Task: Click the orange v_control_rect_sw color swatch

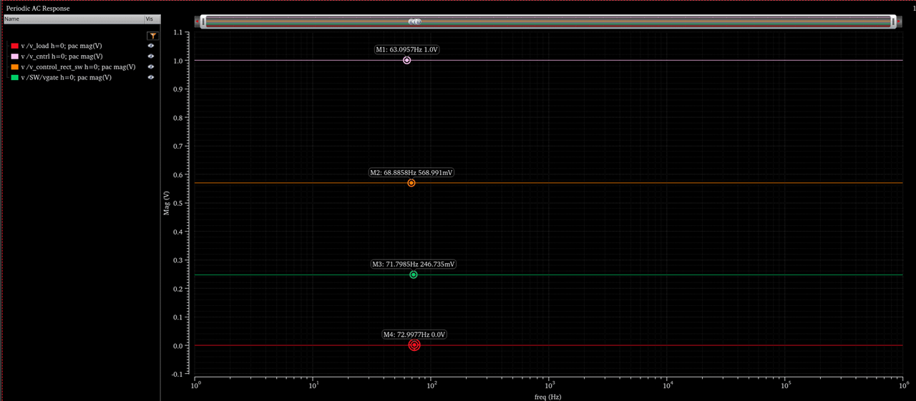Action: [14, 66]
